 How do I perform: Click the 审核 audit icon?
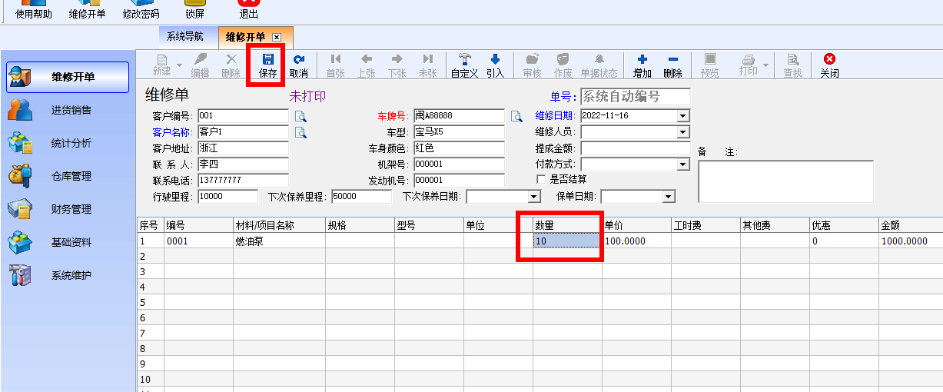pyautogui.click(x=532, y=59)
